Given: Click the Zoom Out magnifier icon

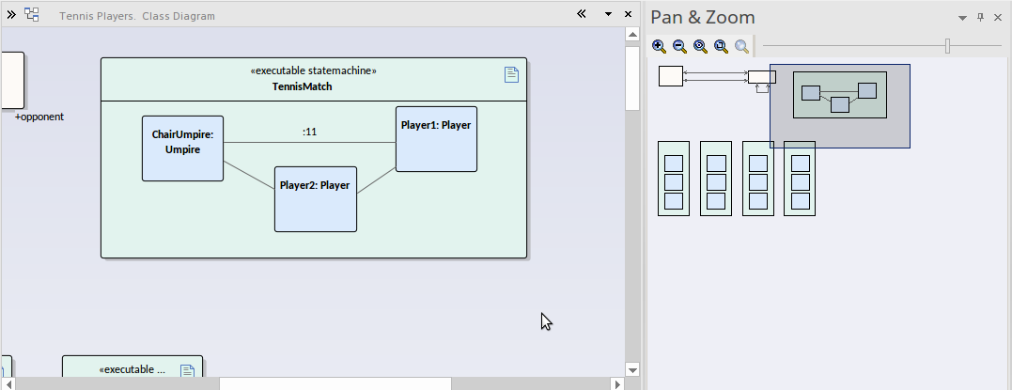Looking at the screenshot, I should click(679, 46).
